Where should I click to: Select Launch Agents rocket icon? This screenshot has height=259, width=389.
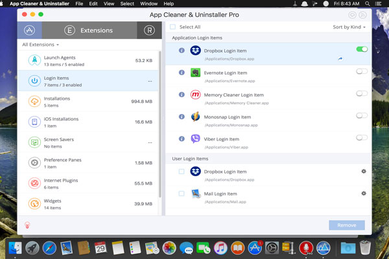coord(34,60)
